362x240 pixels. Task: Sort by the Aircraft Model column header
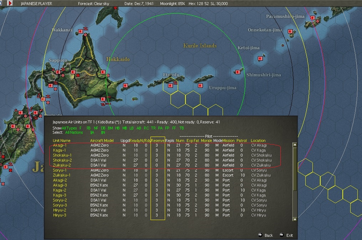[102, 141]
